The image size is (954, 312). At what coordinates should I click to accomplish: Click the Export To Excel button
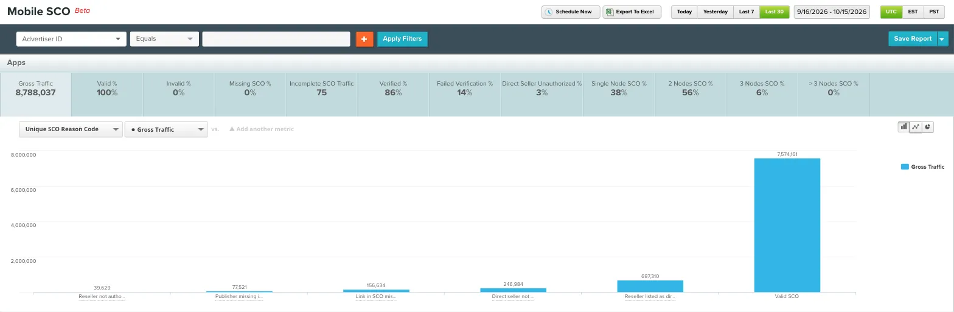click(x=632, y=12)
